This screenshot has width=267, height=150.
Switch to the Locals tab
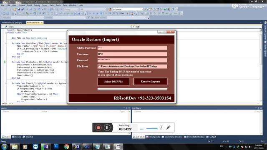coord(17,137)
